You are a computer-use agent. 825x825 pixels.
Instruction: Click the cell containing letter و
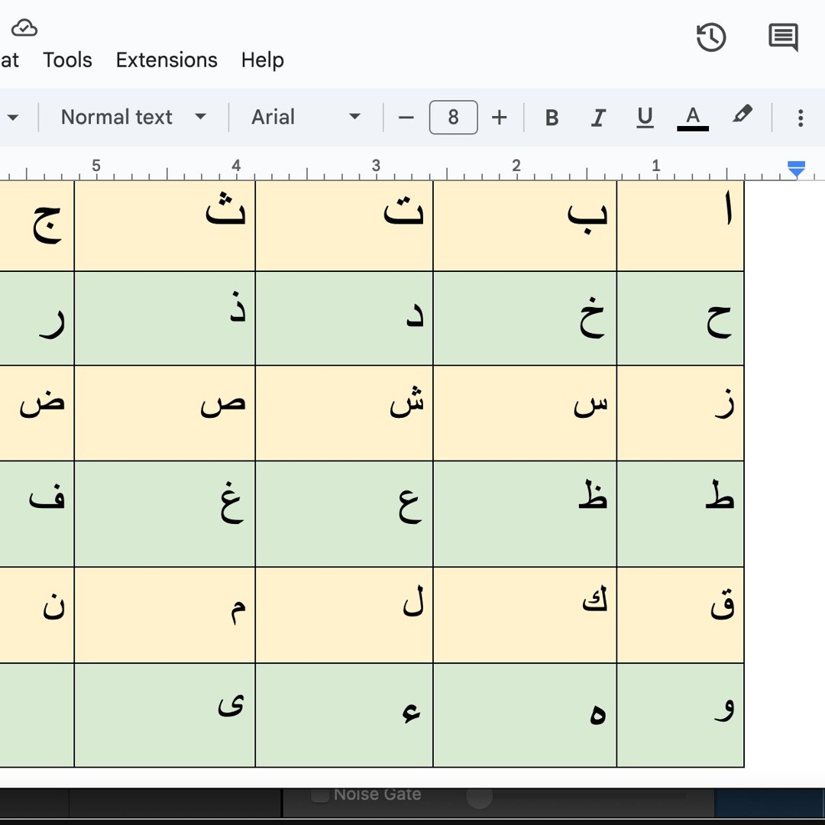[681, 715]
